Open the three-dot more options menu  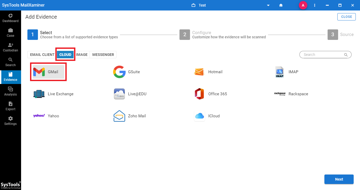point(315,5)
